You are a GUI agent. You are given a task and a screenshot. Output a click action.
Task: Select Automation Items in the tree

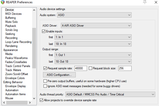pos(15,94)
